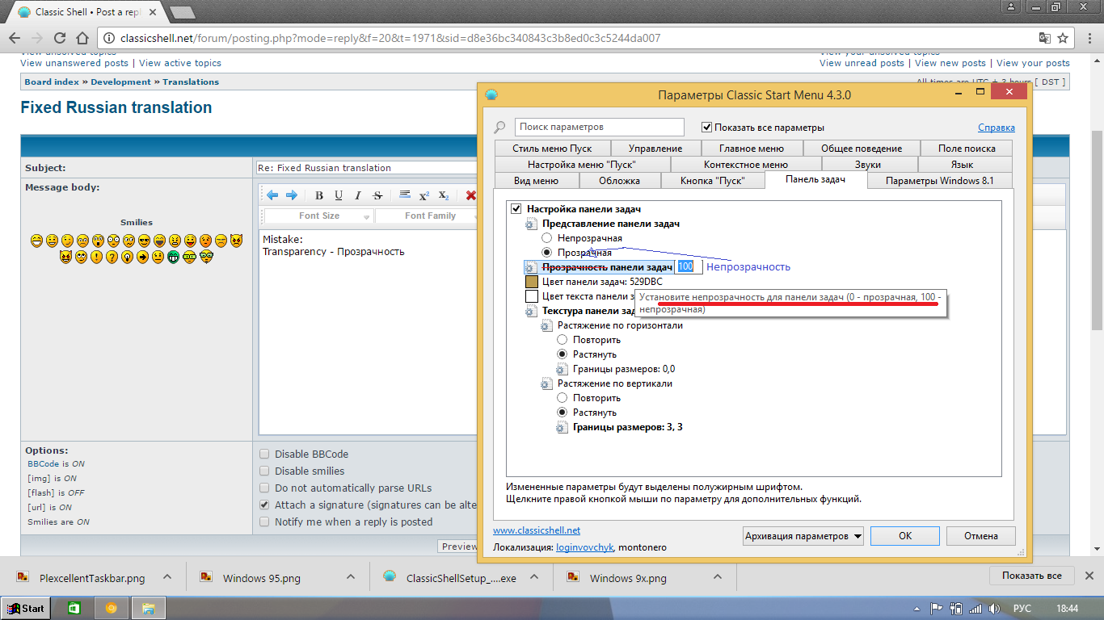Enable the 'Disable BBCode' checkbox

tap(264, 455)
